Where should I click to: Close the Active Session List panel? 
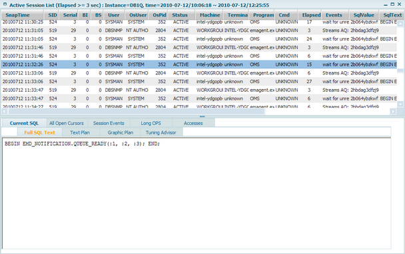[399, 5]
